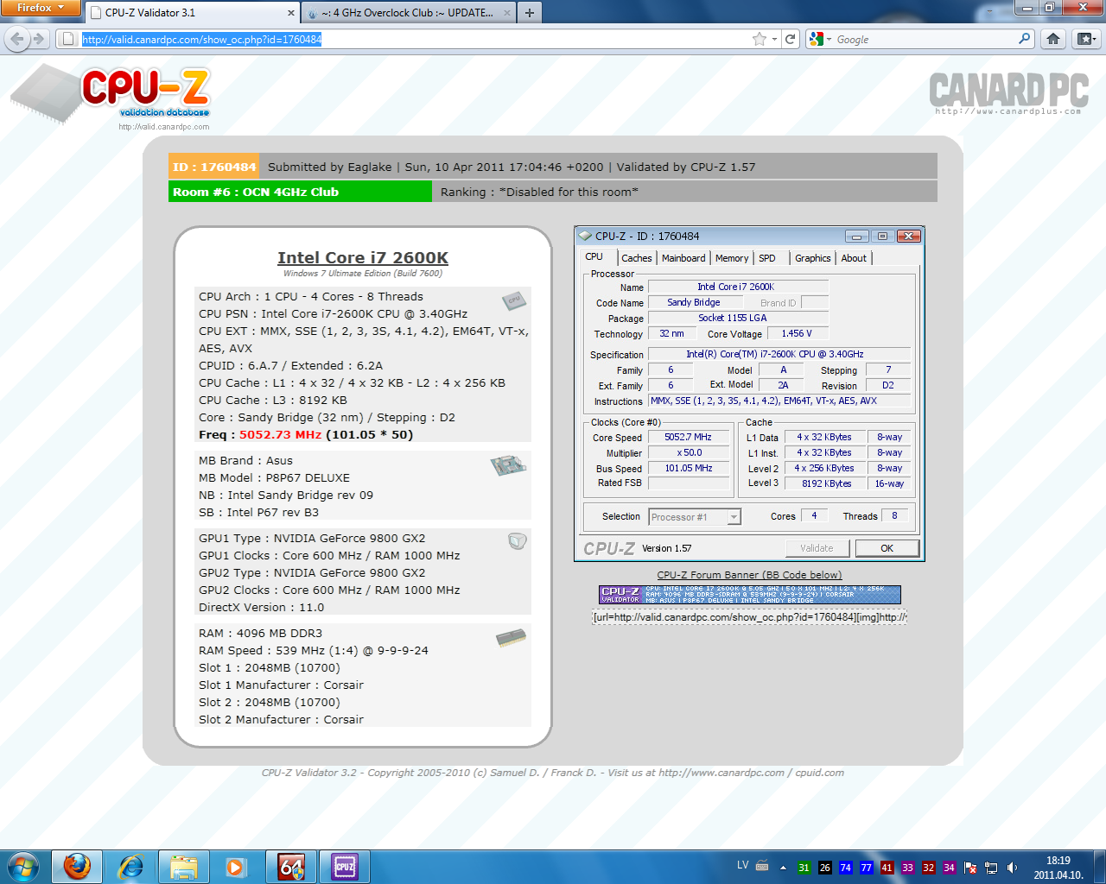Click Room #6 : OCN 4GHz Club

[x=300, y=192]
